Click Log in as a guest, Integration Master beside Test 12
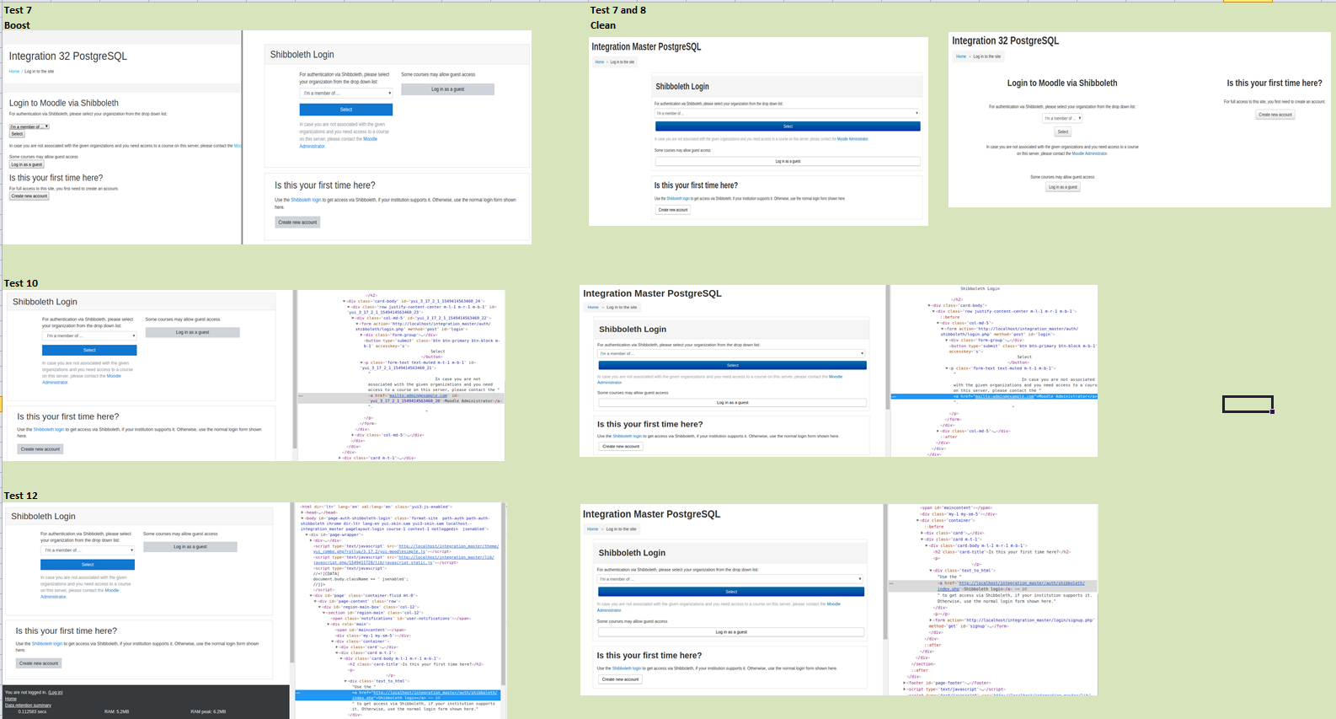1336x719 pixels. (730, 631)
